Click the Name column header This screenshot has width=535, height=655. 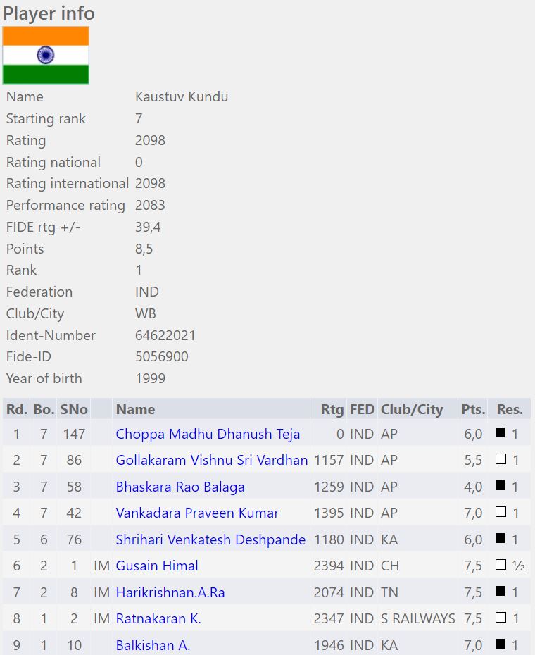(135, 409)
